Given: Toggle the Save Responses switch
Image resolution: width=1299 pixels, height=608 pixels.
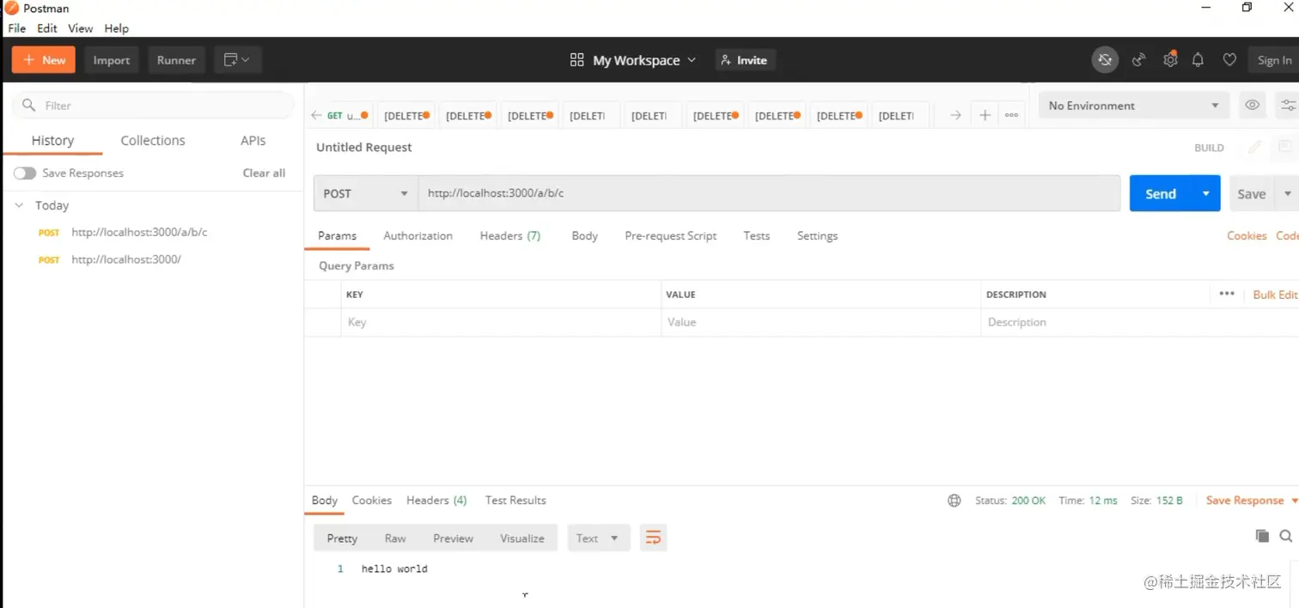Looking at the screenshot, I should coord(25,173).
